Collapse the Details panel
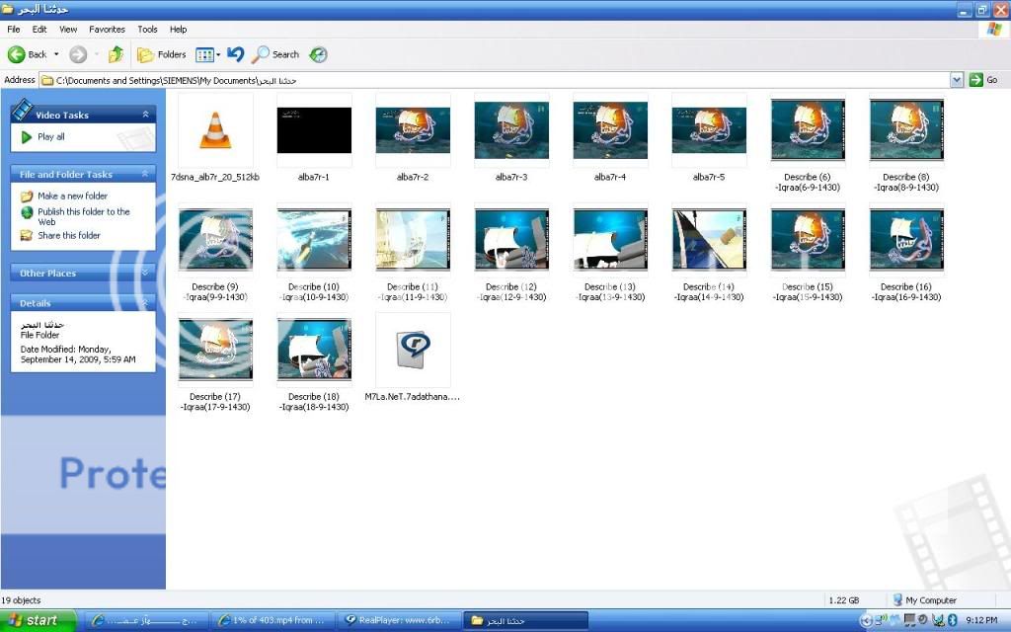 pos(146,303)
